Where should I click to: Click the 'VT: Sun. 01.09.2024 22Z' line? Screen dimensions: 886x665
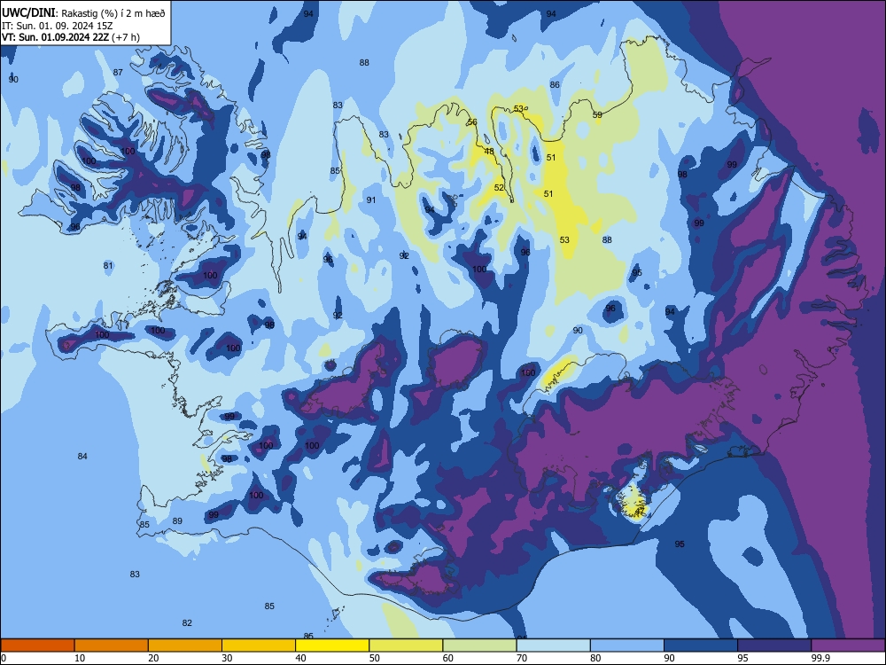(x=55, y=37)
